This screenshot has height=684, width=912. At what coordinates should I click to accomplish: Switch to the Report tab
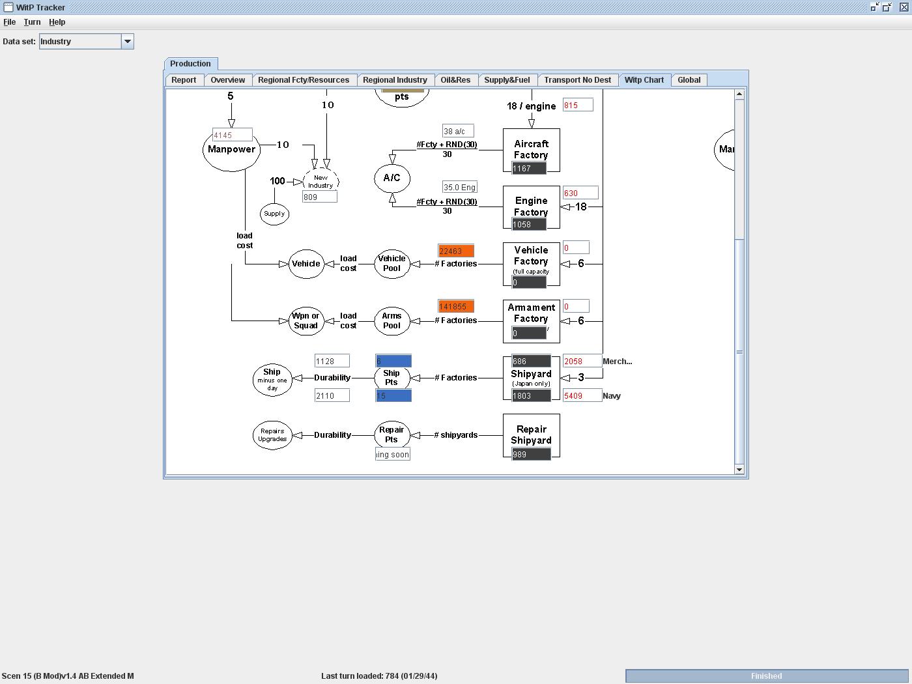click(184, 80)
